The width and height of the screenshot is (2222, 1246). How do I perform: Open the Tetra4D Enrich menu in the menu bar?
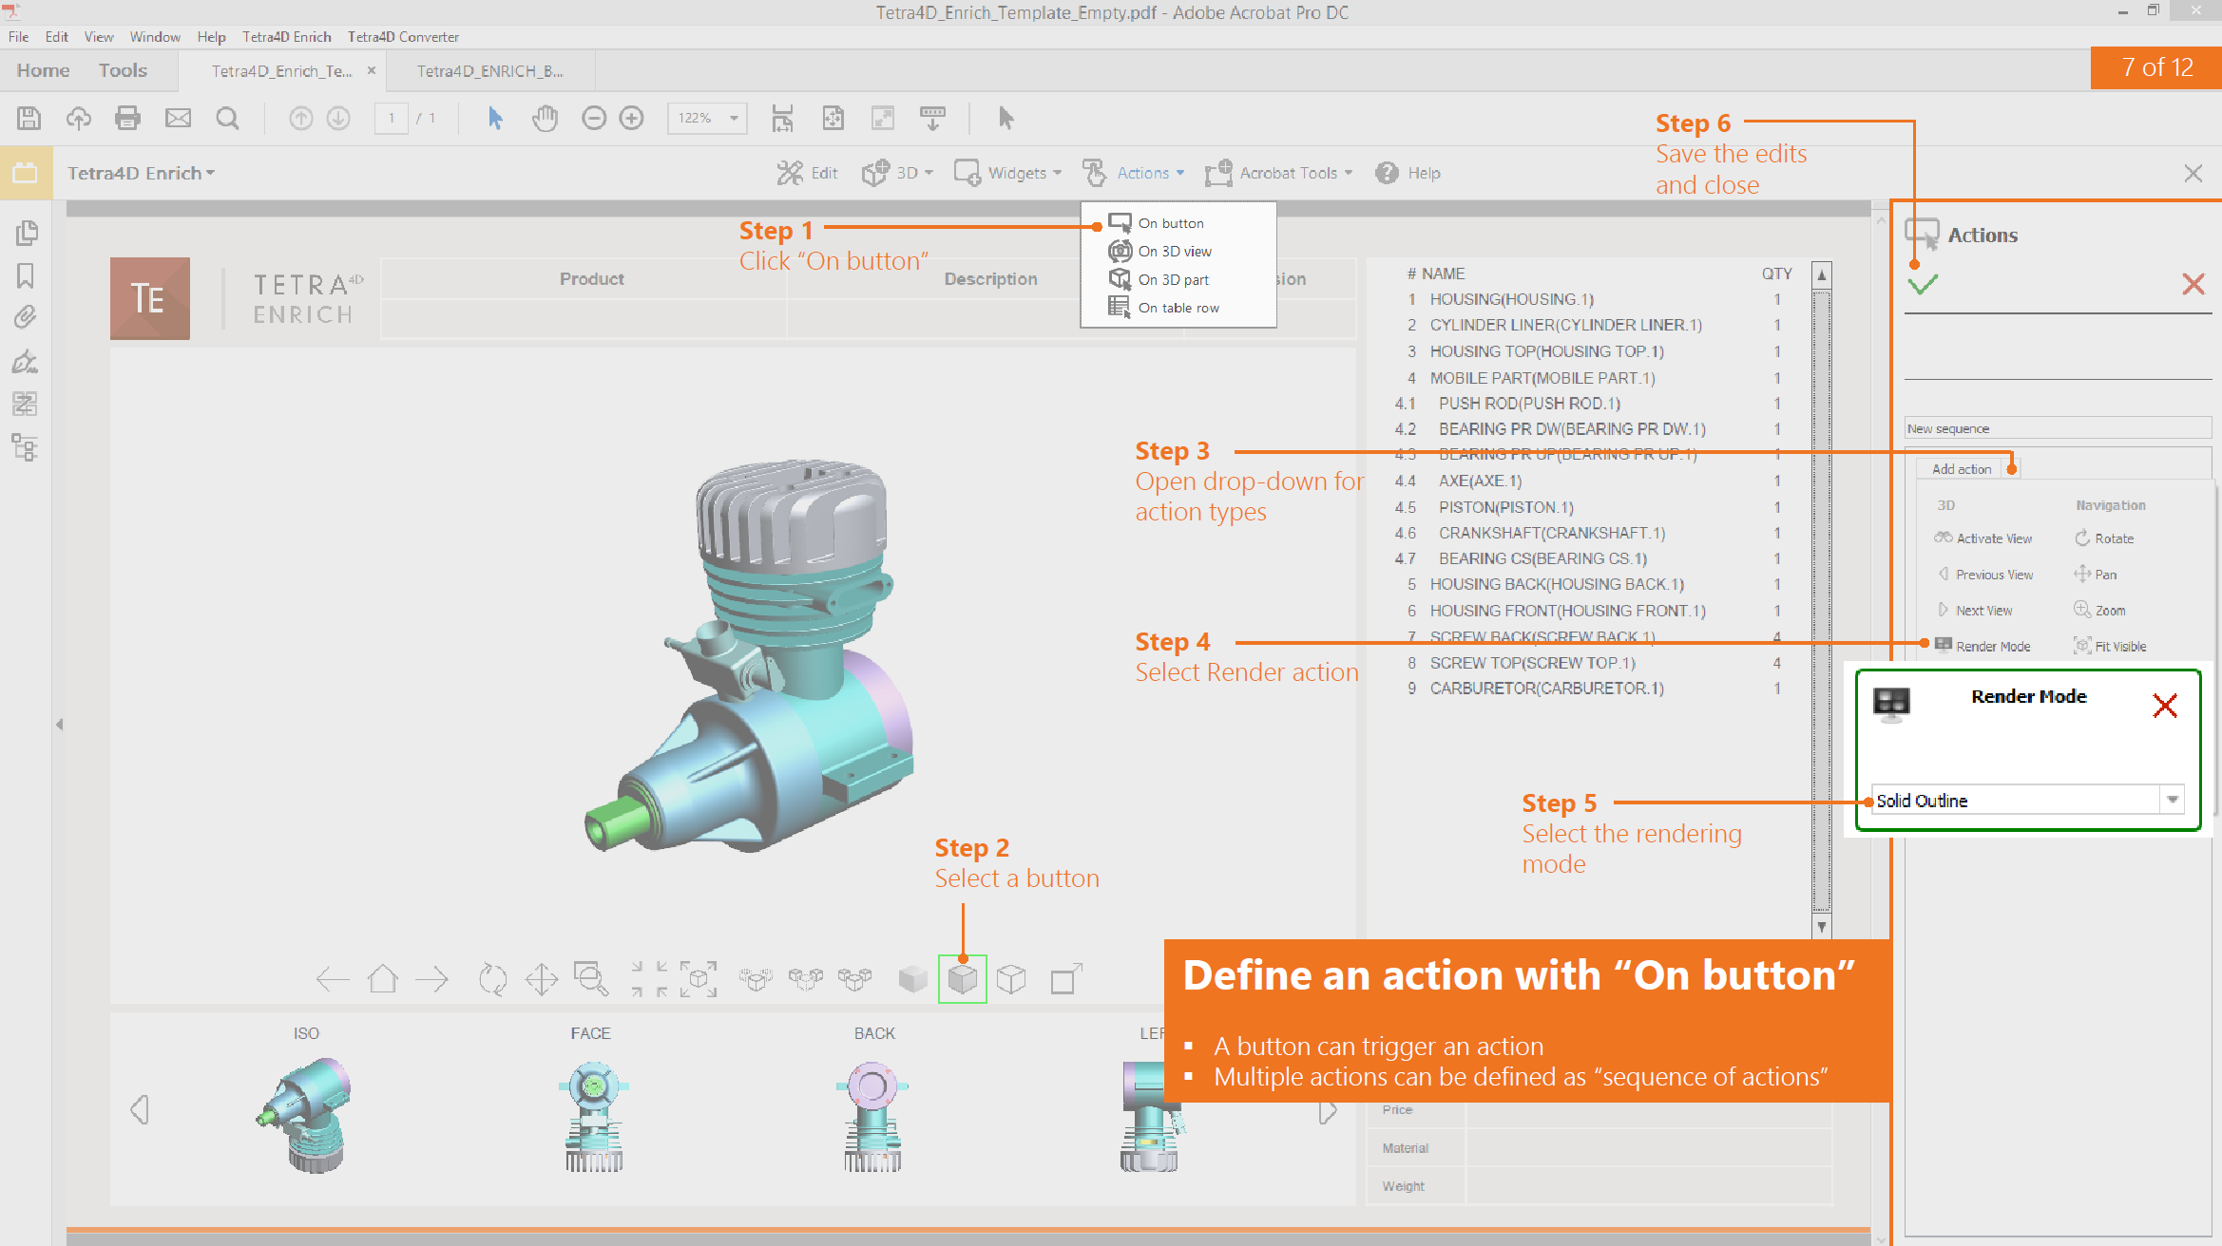pos(286,37)
